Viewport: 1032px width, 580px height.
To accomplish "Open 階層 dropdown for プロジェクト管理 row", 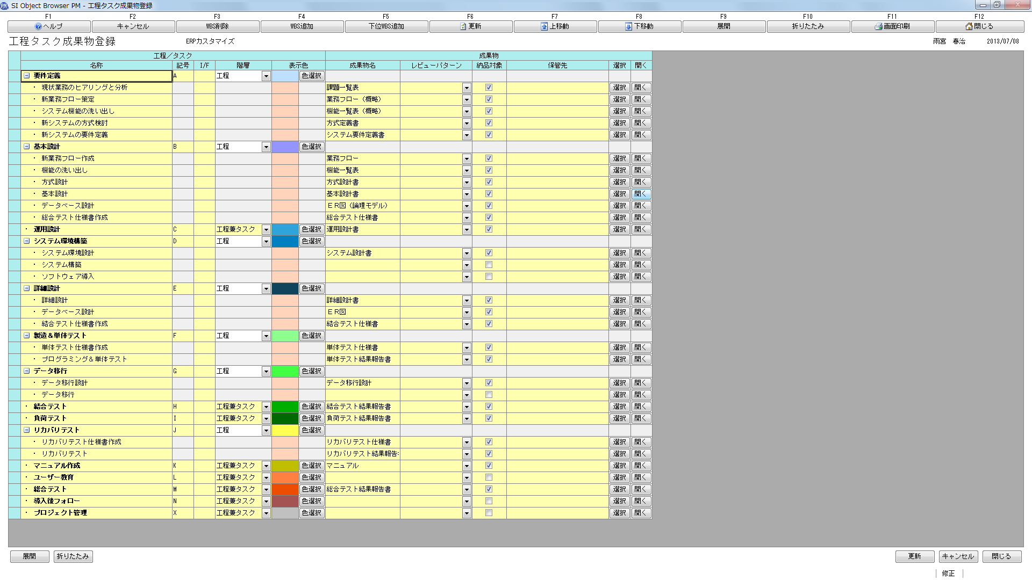I will pyautogui.click(x=266, y=513).
